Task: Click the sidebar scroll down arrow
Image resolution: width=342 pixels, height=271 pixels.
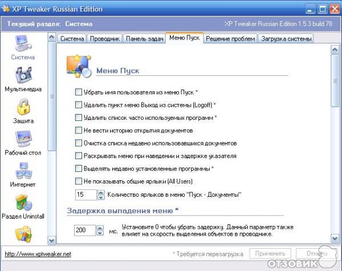Action: click(52, 241)
